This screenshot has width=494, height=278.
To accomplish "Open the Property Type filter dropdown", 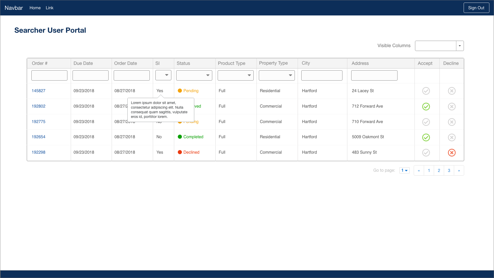I will 277,75.
